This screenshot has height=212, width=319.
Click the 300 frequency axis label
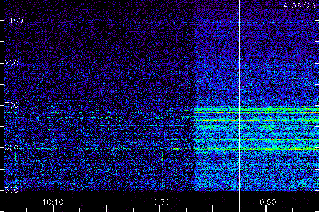(11, 190)
